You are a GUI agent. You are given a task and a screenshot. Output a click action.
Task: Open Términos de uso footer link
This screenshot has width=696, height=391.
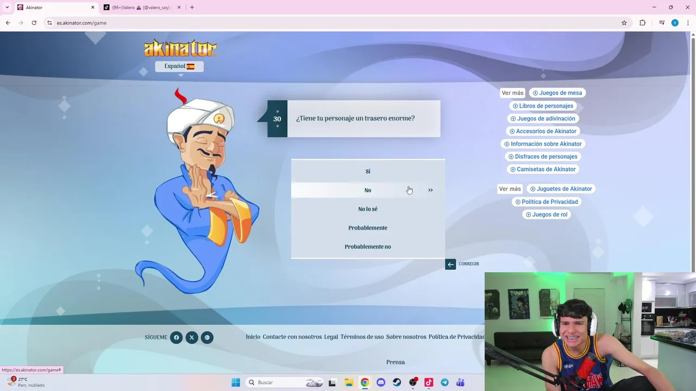point(362,337)
